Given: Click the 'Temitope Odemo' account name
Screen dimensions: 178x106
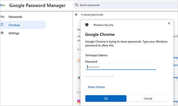Looking at the screenshot, I should [x=96, y=55].
